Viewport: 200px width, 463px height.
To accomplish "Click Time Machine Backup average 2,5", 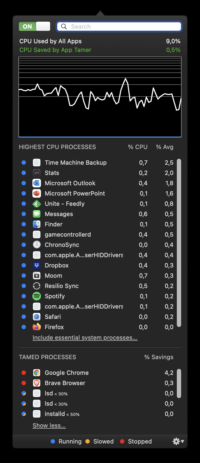I will click(x=169, y=163).
